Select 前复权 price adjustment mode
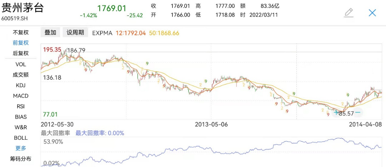This screenshot has height=167, width=386. (21, 43)
